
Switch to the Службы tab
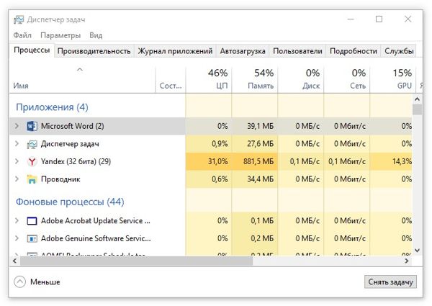tap(399, 51)
